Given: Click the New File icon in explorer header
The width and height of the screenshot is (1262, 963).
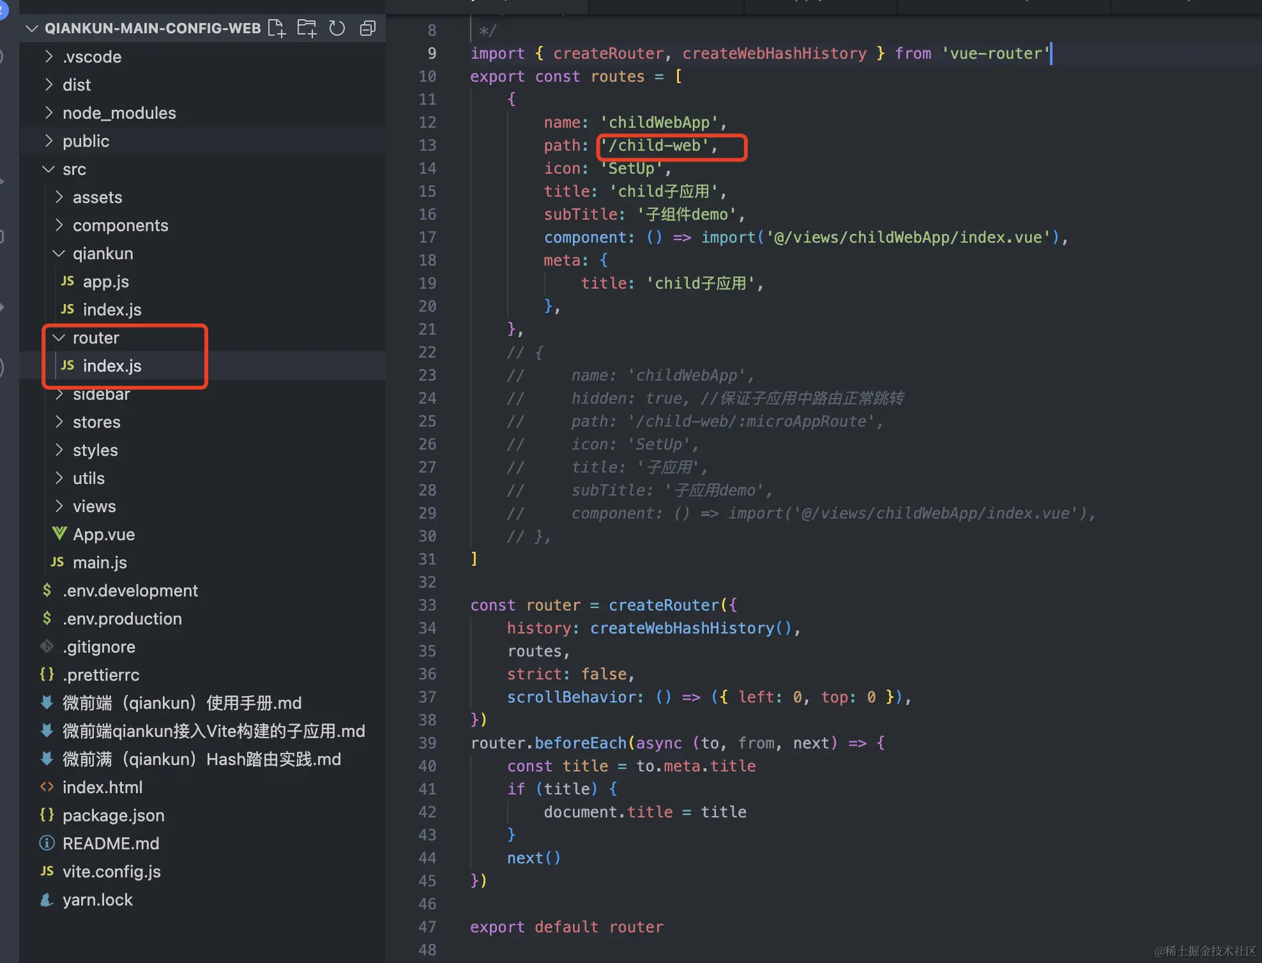Looking at the screenshot, I should pos(276,28).
